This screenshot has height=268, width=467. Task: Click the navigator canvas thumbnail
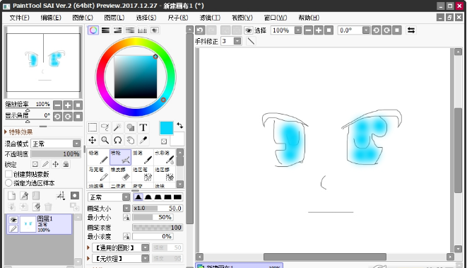pos(44,62)
